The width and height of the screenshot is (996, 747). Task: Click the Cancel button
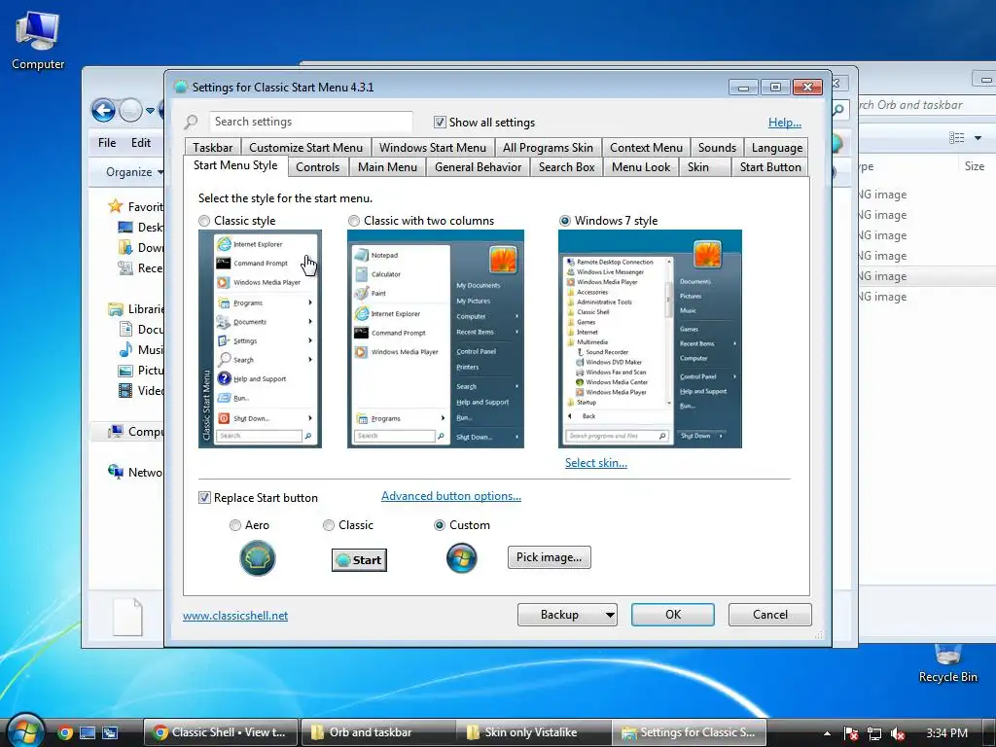click(770, 615)
